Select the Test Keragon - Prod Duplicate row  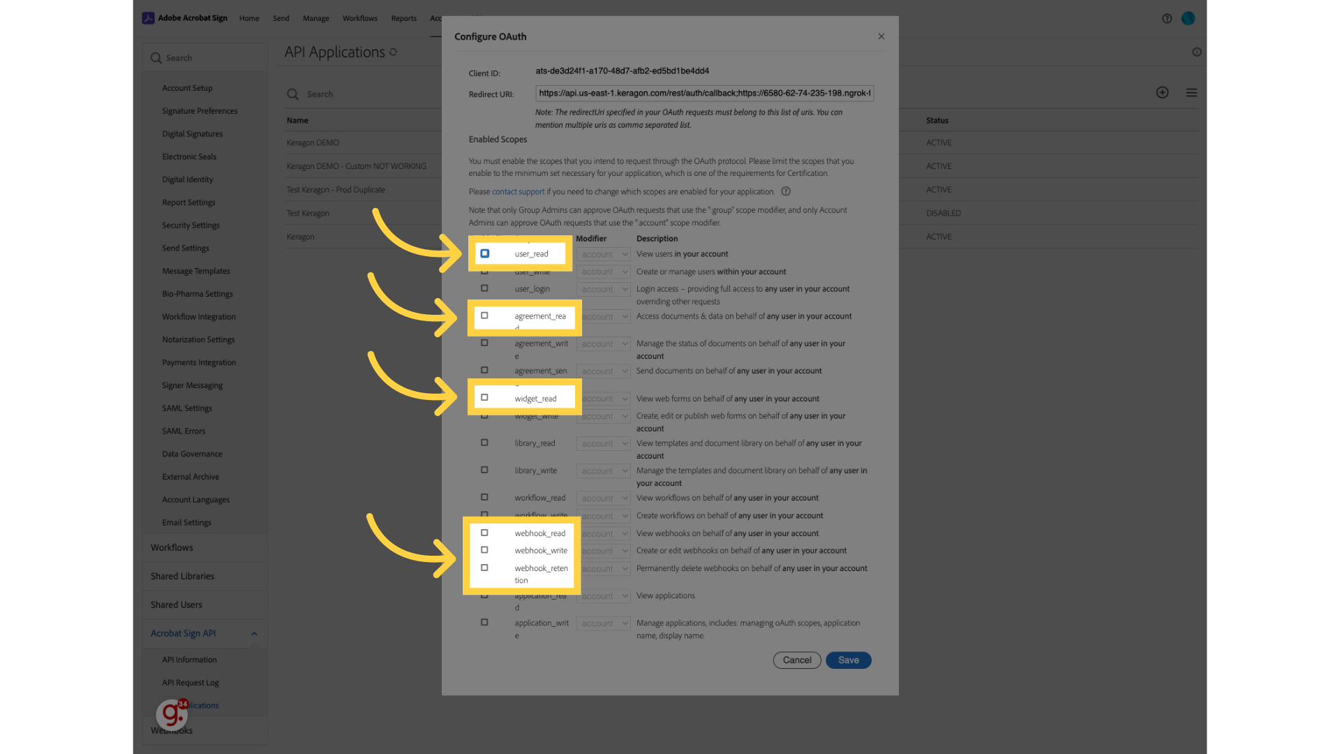point(336,190)
